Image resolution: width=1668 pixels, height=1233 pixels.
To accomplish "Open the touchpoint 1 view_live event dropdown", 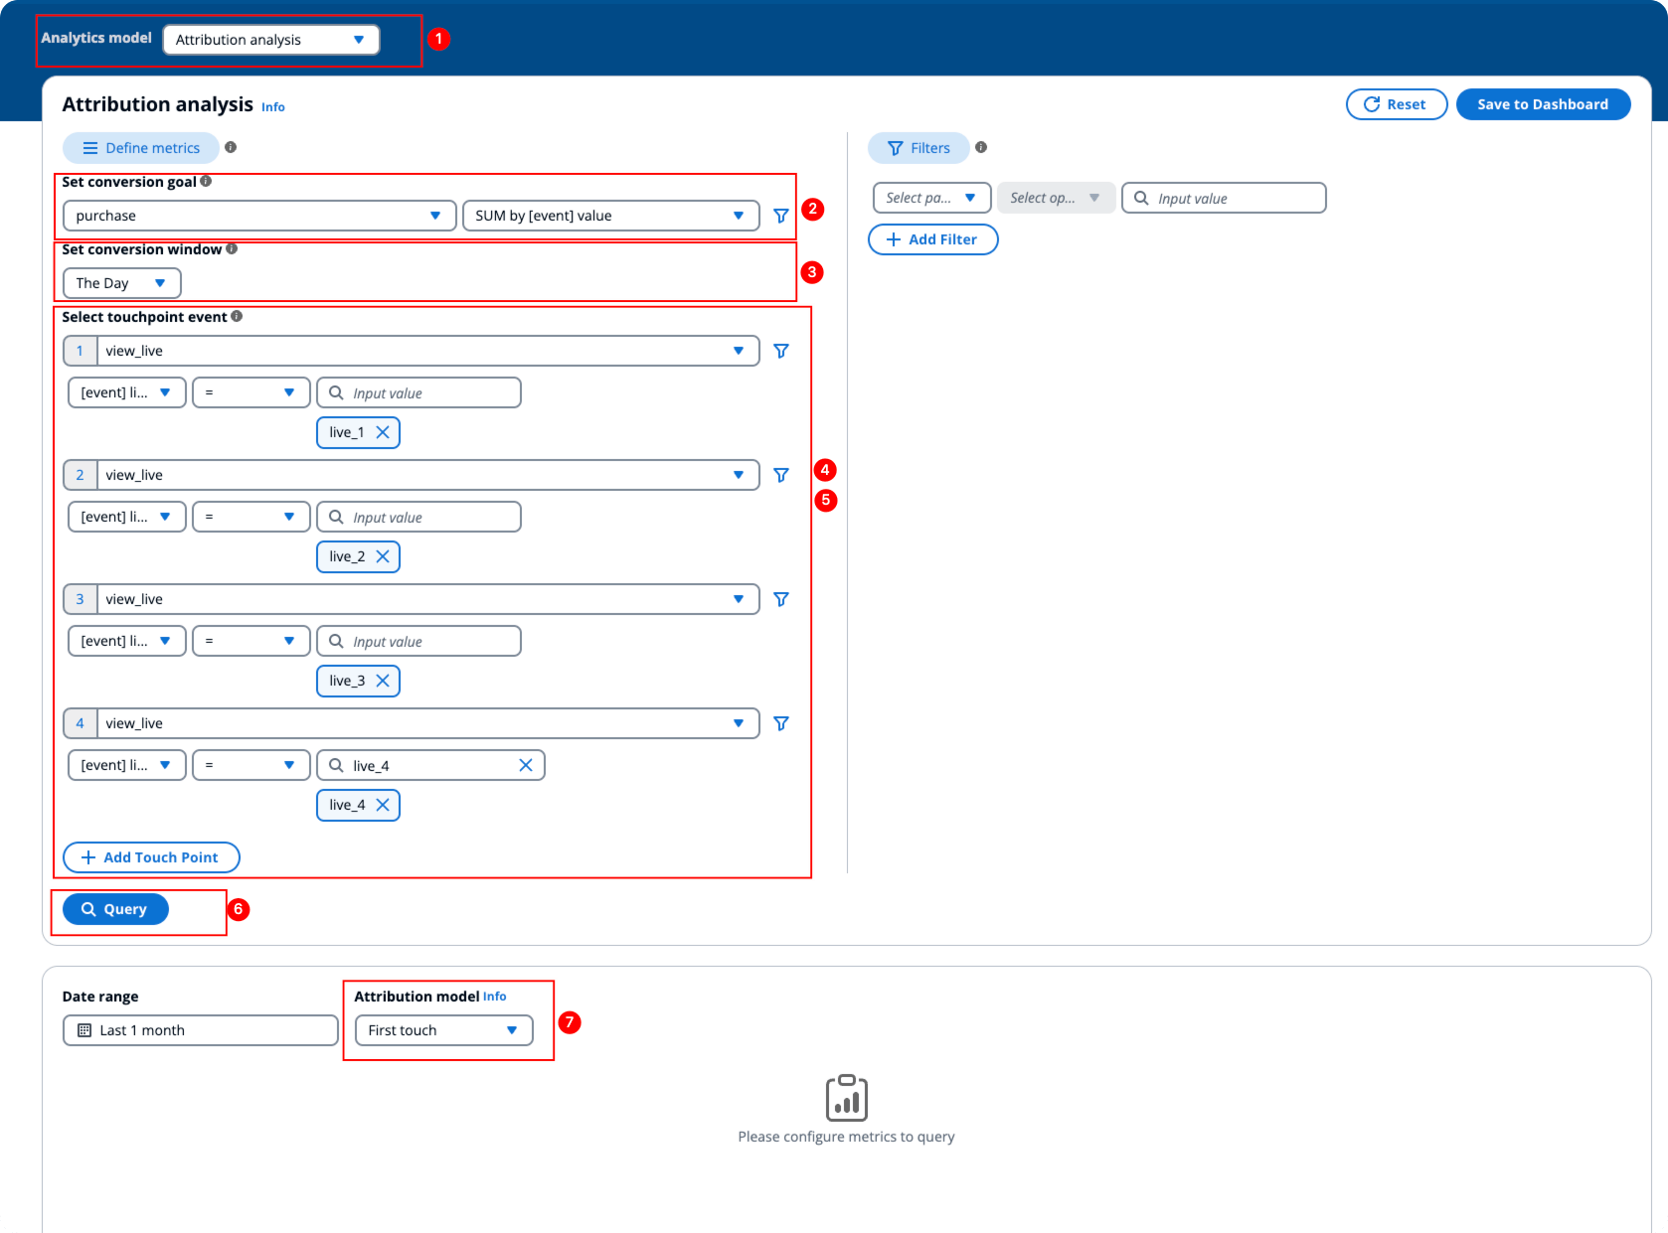I will [428, 351].
